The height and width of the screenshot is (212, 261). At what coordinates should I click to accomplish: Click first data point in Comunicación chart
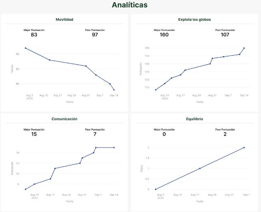pyautogui.click(x=25, y=189)
